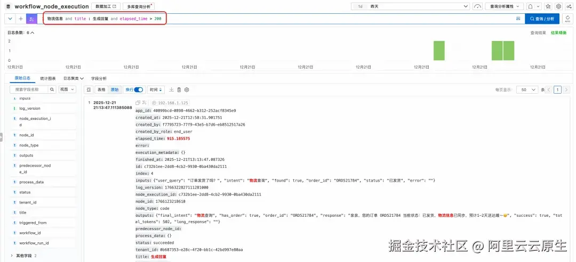Click the share icon at top right

(569, 6)
